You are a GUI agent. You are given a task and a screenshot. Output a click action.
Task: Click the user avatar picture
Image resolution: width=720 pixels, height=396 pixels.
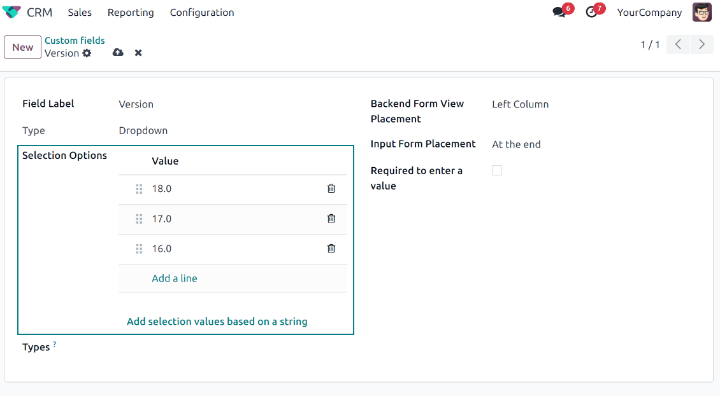click(x=702, y=13)
